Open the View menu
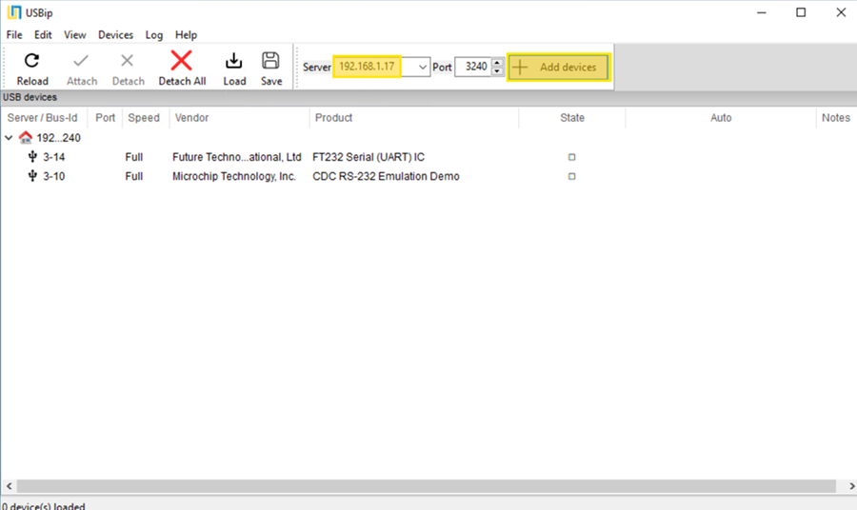The image size is (857, 510). point(75,35)
